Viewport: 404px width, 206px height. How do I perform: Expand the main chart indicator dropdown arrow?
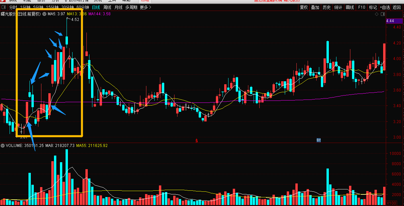(44, 14)
